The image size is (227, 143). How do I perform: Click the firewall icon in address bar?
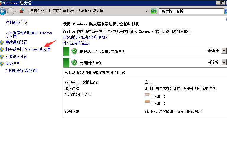point(22,11)
